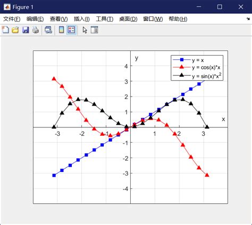Insert a colorbar using its toolbar icon
Image resolution: width=252 pixels, height=225 pixels.
tap(61, 30)
